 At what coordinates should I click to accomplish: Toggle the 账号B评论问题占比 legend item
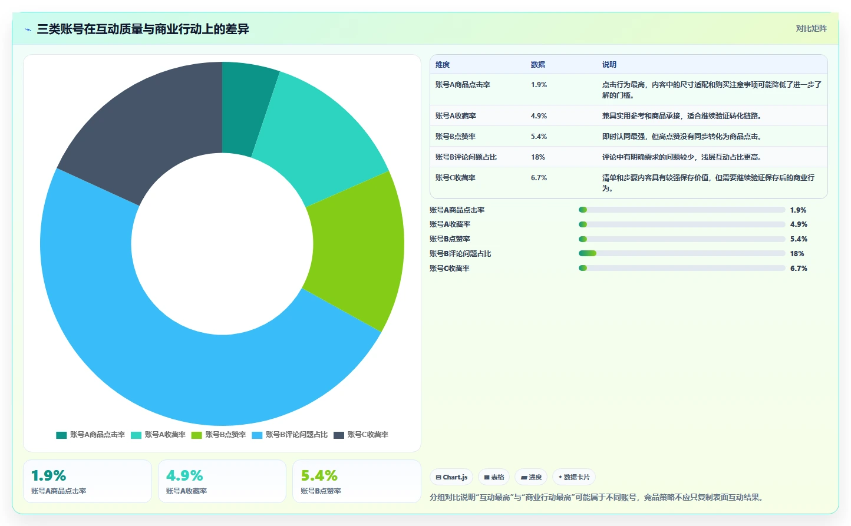(x=289, y=435)
